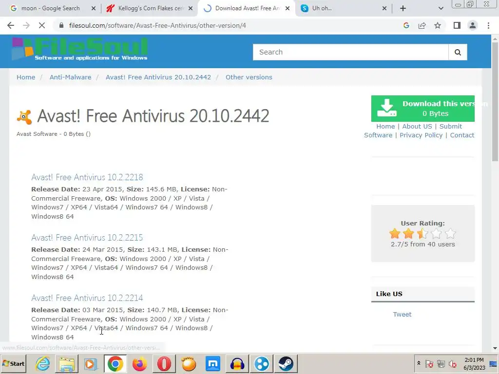The image size is (499, 374).
Task: Click the FileSoul search magnifier button
Action: click(x=458, y=52)
